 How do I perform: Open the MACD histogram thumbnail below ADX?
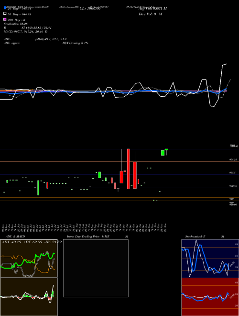pyautogui.click(x=29, y=297)
